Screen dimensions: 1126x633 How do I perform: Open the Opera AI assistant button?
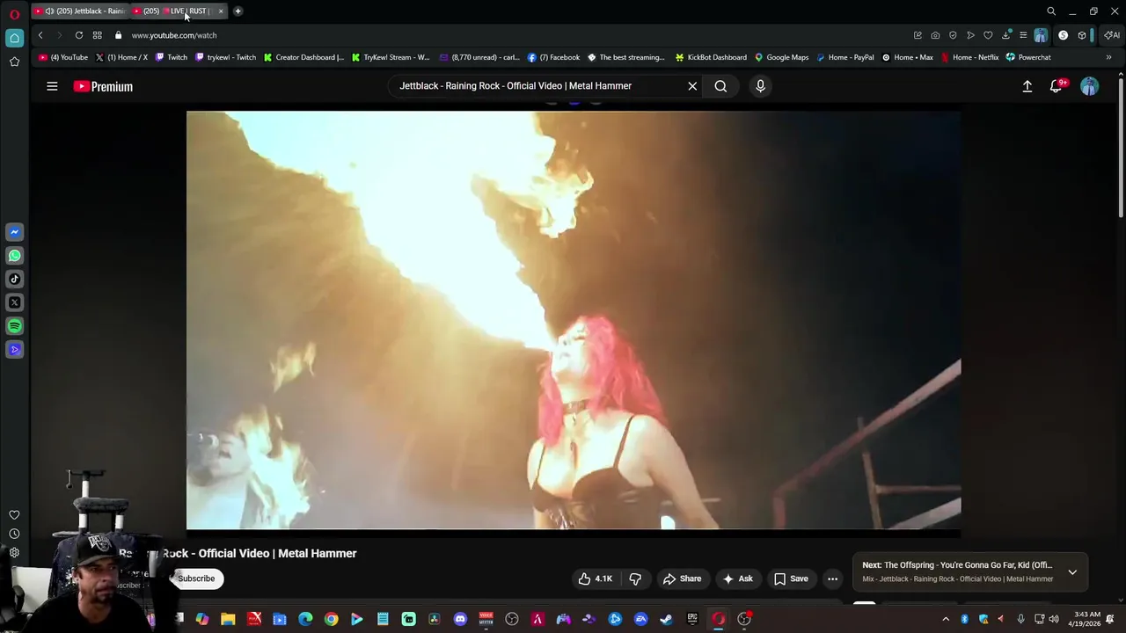point(1112,35)
